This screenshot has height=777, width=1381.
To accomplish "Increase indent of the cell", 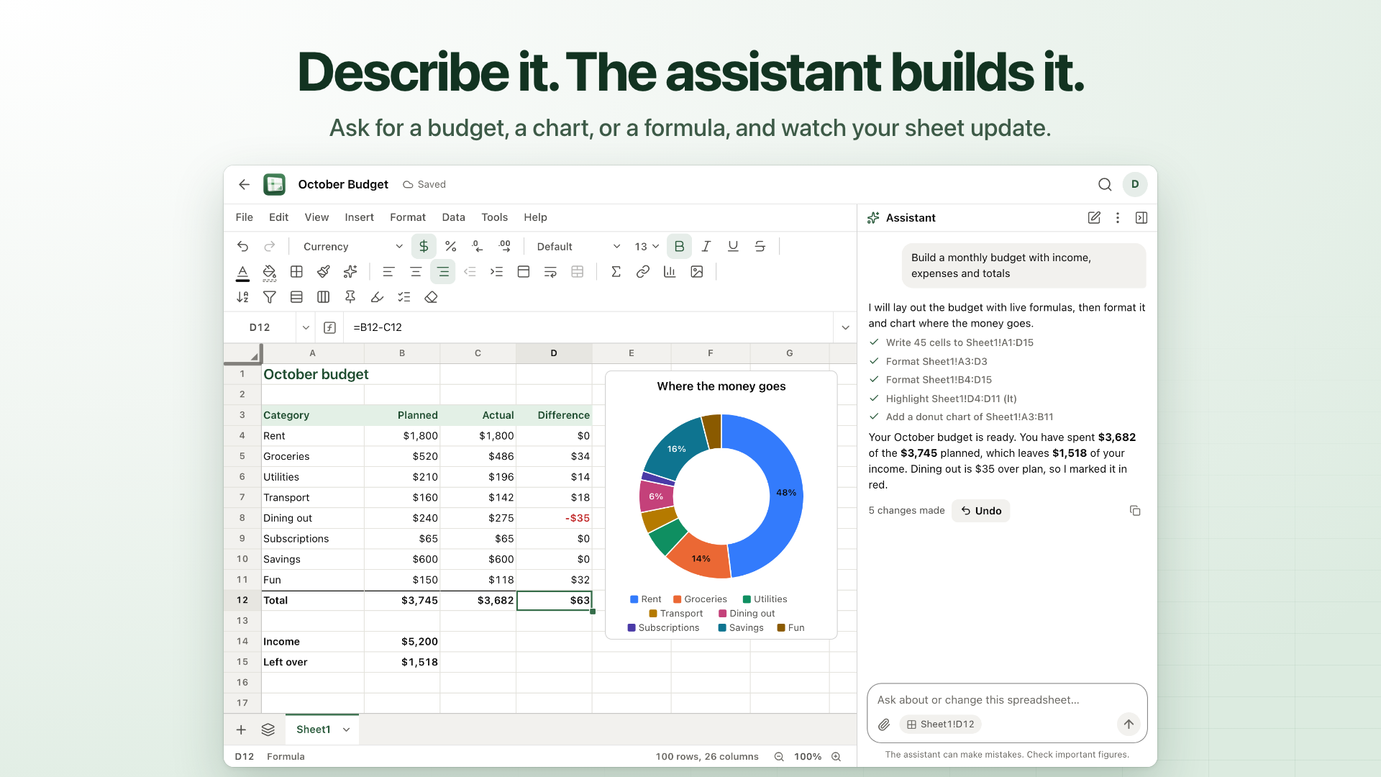I will [x=496, y=272].
